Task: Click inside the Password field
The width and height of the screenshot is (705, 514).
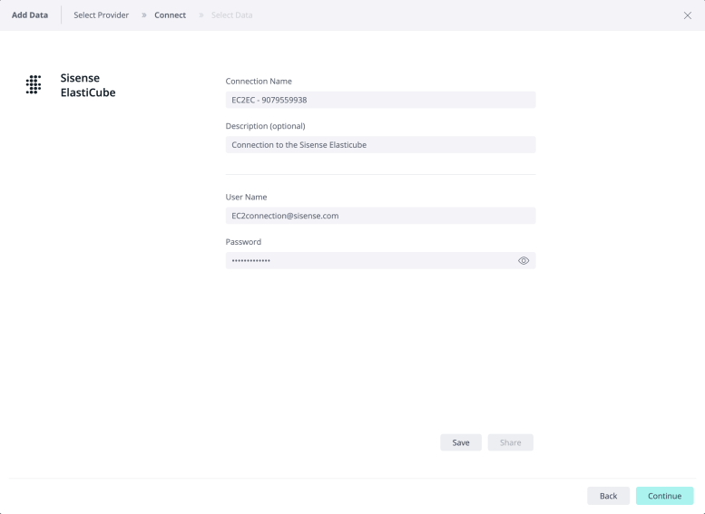Action: (x=367, y=261)
